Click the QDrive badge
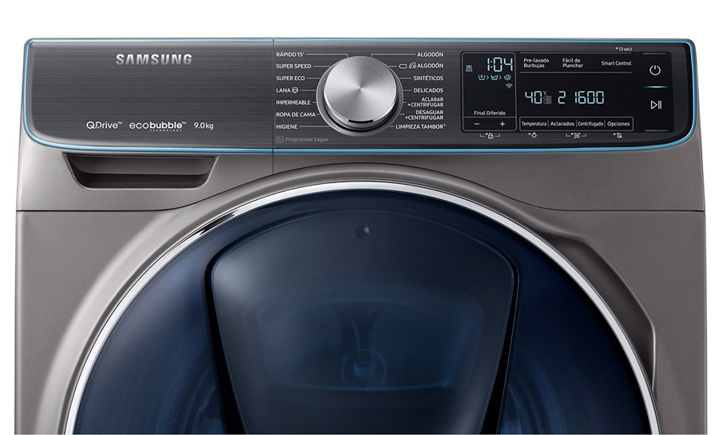The height and width of the screenshot is (435, 719). [x=104, y=125]
